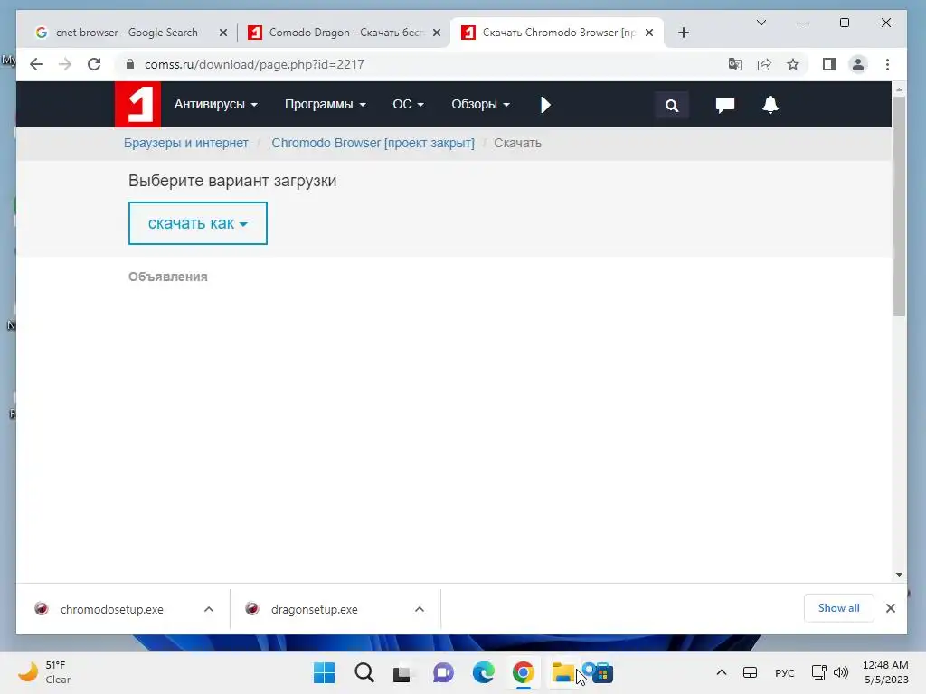Close the downloads bar
The image size is (926, 694).
coord(891,608)
